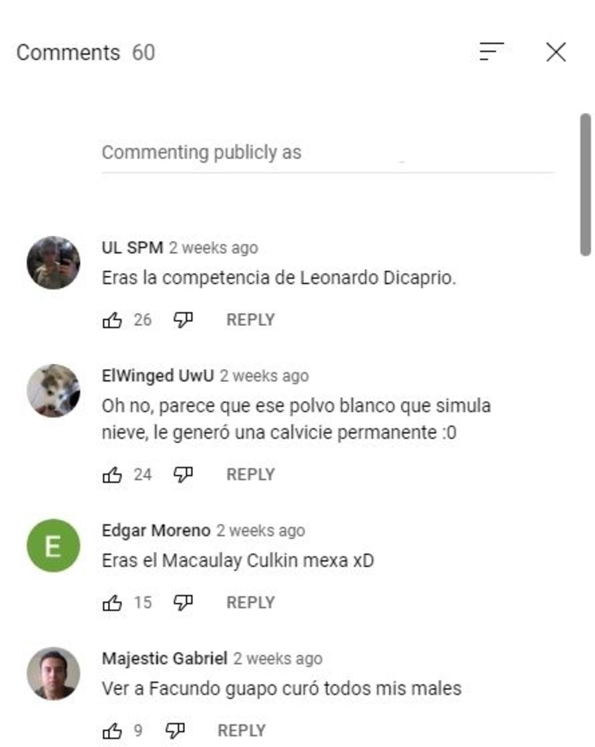Dislike Edgar Moreno's comment
Screen dimensions: 595x747
click(183, 603)
